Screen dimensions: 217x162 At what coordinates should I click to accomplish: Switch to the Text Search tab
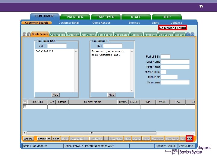tap(105, 35)
